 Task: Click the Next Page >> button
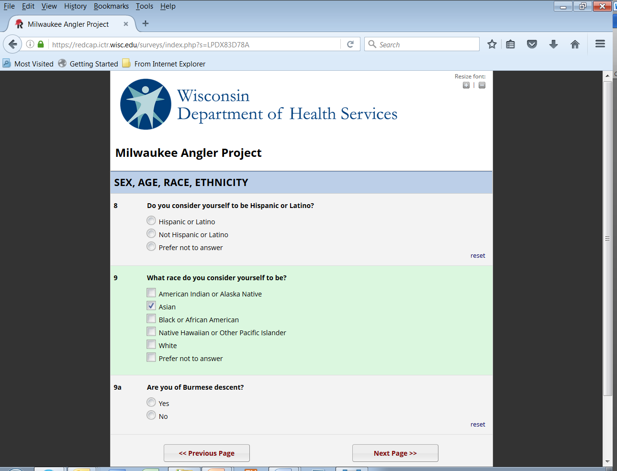tap(395, 453)
